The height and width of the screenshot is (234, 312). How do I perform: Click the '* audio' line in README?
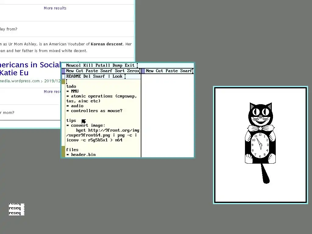(x=75, y=106)
